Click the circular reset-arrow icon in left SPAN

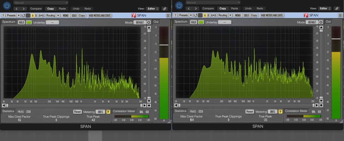coord(23,16)
